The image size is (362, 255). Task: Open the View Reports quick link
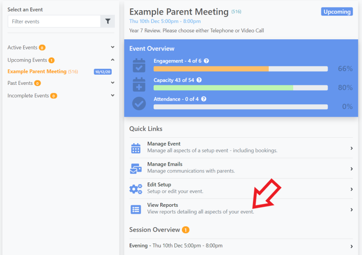click(x=241, y=209)
